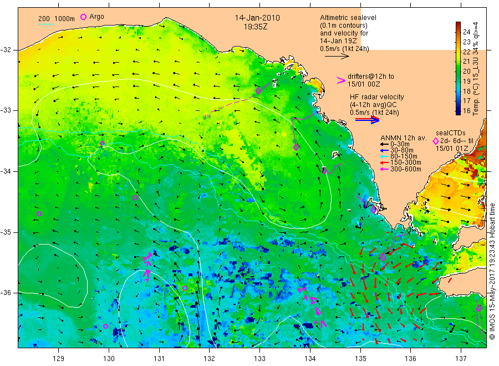This screenshot has height=366, width=499.
Task: Click the '(0.1m contours)' text
Action: pos(344,26)
